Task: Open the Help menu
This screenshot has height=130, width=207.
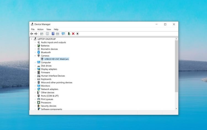Action: pyautogui.click(x=56, y=29)
